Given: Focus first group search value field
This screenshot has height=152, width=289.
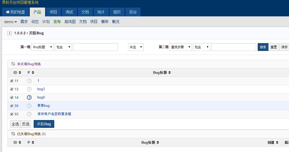Looking at the screenshot, I should (95, 47).
